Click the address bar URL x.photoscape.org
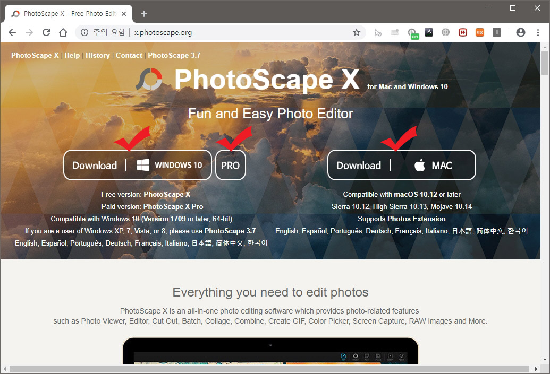550x374 pixels. click(x=163, y=32)
